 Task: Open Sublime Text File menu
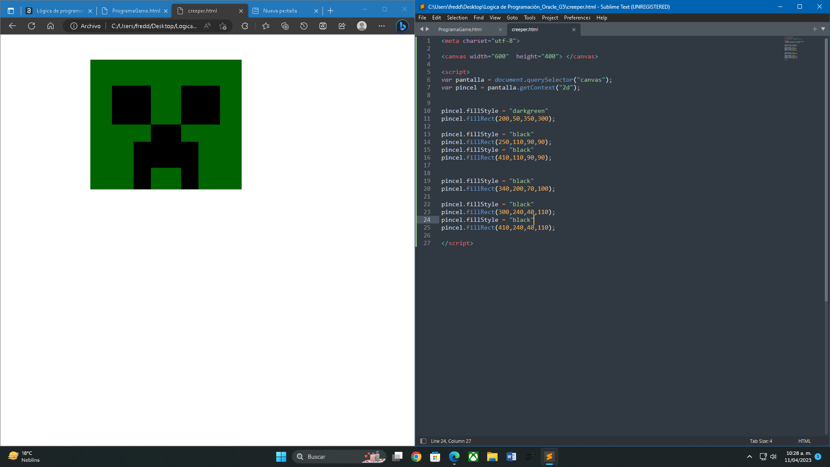pyautogui.click(x=422, y=18)
